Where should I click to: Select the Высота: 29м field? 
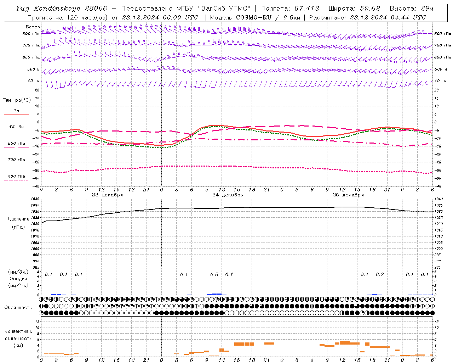click(x=411, y=9)
